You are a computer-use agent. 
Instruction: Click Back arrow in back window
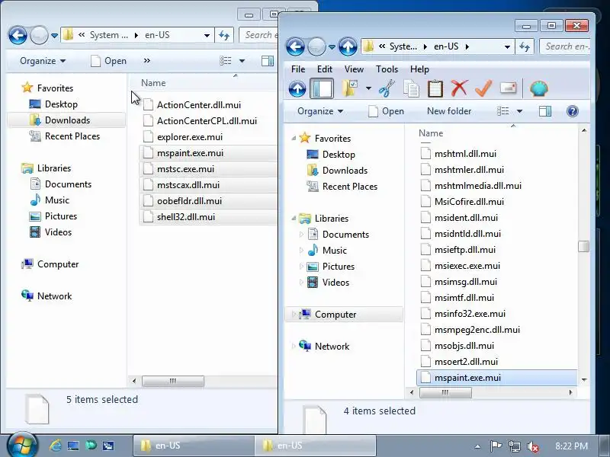pos(18,35)
